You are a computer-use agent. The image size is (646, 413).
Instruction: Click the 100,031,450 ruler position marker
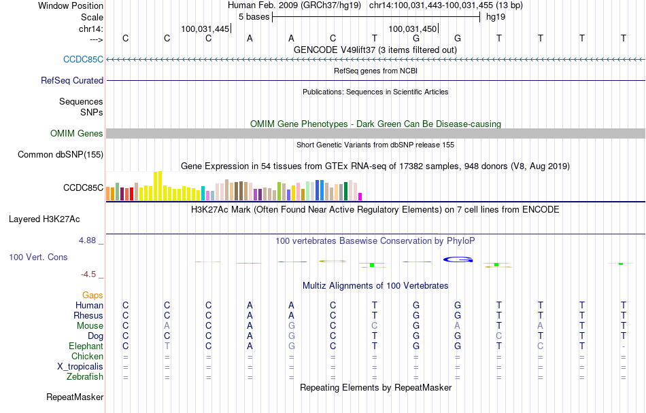pos(413,29)
